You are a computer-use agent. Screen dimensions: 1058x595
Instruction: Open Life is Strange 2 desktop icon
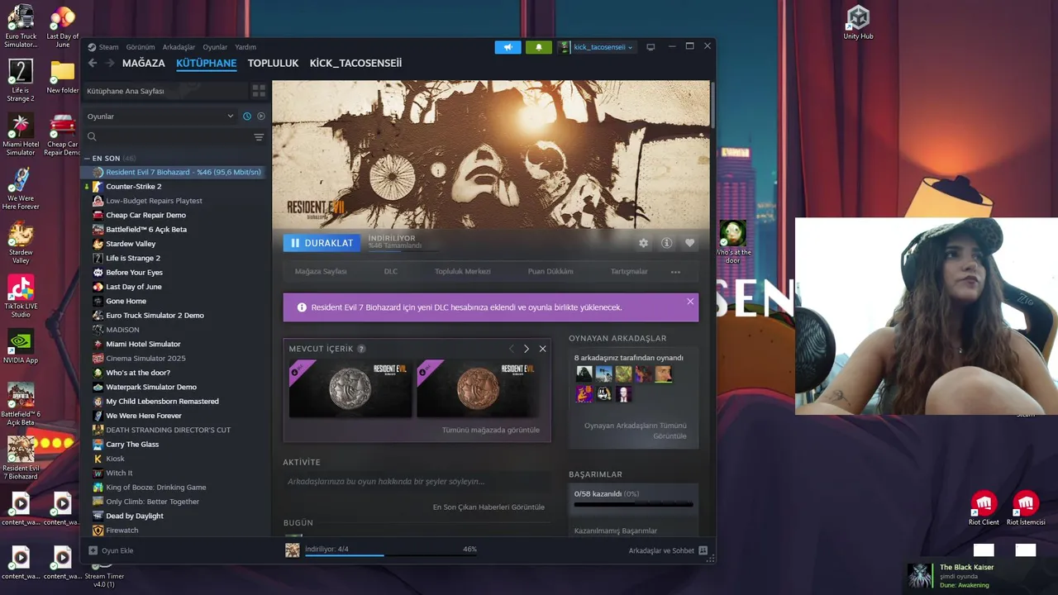click(21, 80)
